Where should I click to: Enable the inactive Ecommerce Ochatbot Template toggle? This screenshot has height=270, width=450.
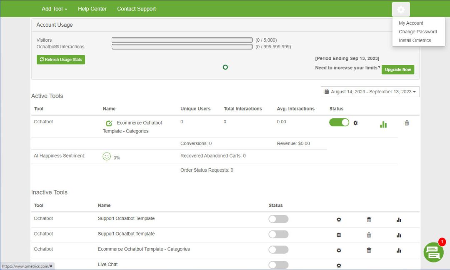(x=278, y=250)
